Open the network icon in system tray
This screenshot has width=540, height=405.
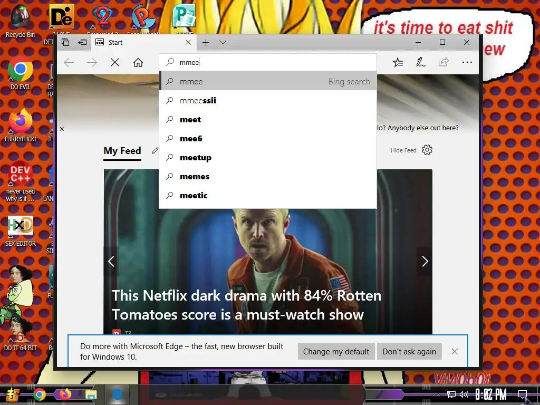(451, 394)
